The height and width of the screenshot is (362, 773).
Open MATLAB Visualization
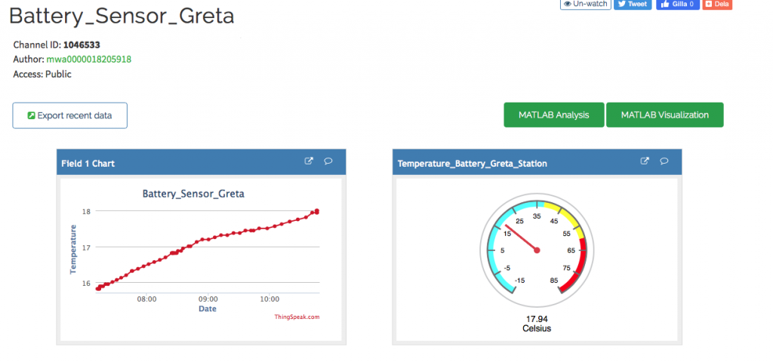coord(664,115)
